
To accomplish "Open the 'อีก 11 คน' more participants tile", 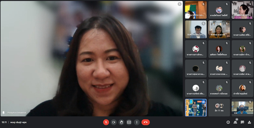I will pyautogui.click(x=219, y=108).
